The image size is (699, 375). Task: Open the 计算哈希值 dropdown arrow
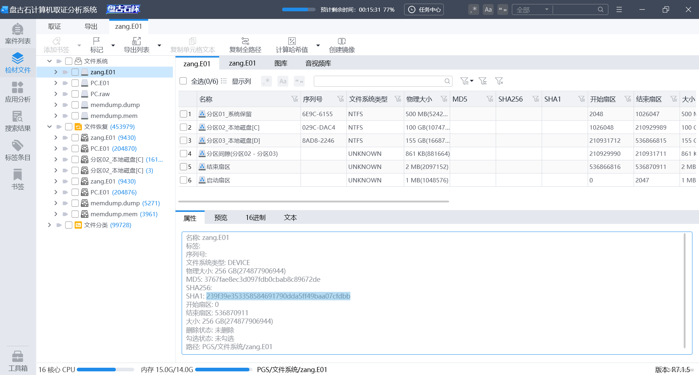click(x=318, y=45)
